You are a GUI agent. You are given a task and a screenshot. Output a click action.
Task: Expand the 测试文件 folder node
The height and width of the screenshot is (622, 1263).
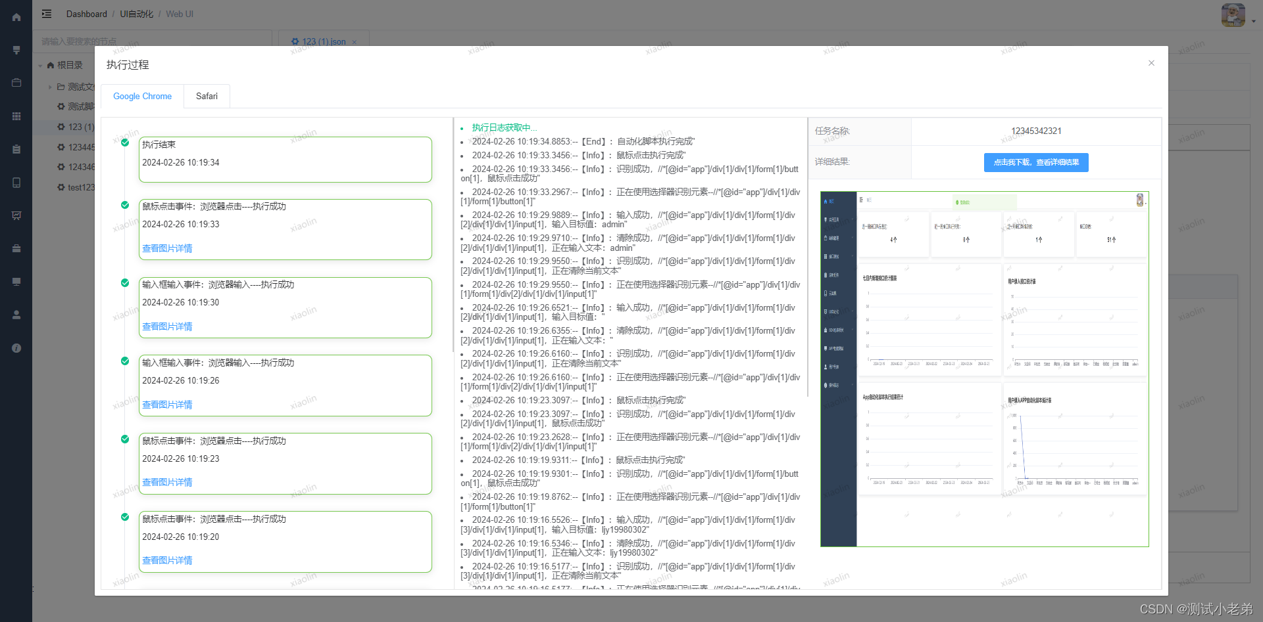point(50,87)
